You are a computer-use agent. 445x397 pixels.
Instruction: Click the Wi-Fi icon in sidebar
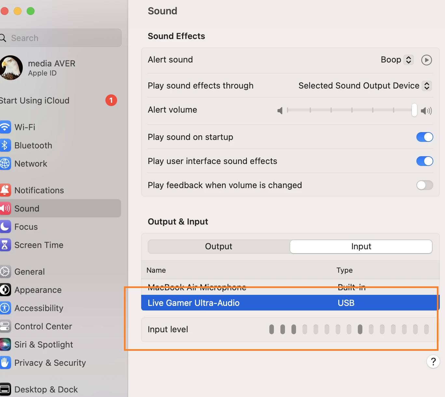(5, 127)
